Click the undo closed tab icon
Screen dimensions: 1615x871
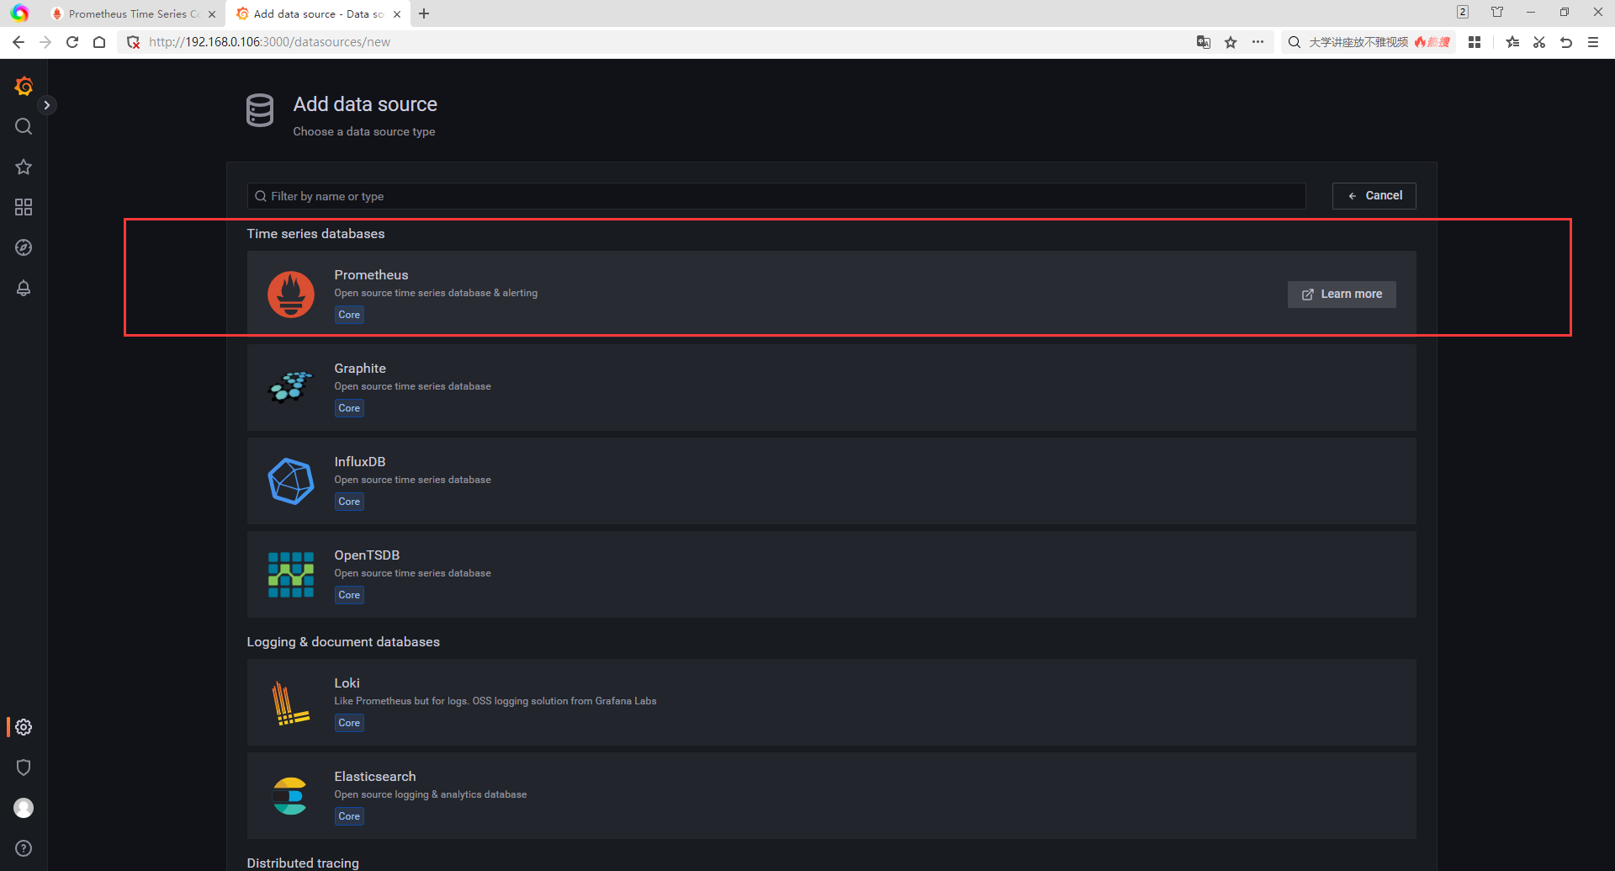tap(1566, 42)
